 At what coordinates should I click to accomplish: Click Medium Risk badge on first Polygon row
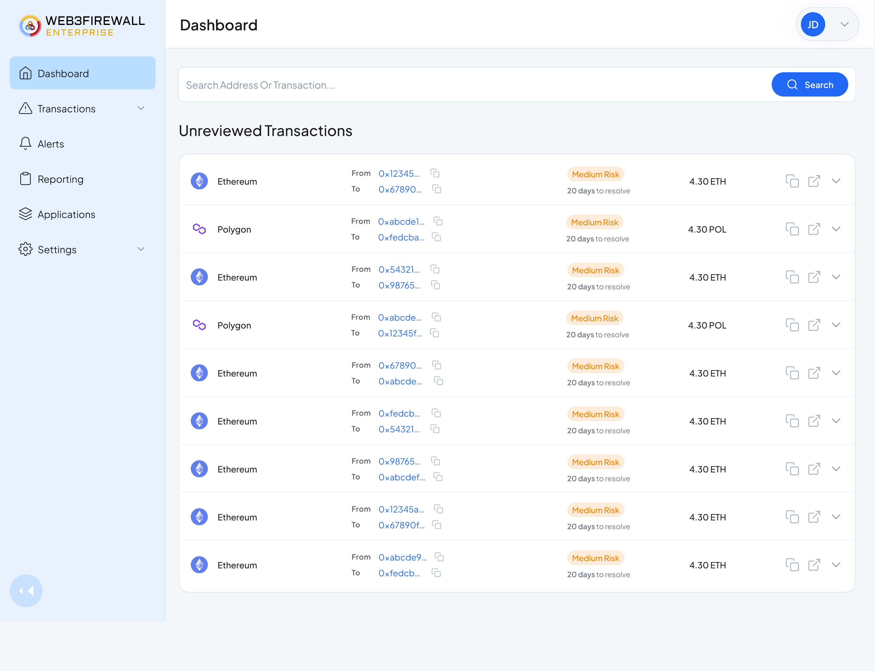point(594,222)
